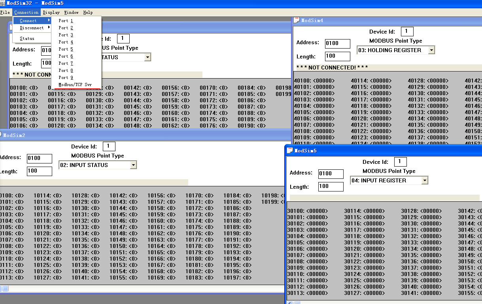Click ModSim5 document icon in title bar
The width and height of the screenshot is (482, 304).
point(290,150)
